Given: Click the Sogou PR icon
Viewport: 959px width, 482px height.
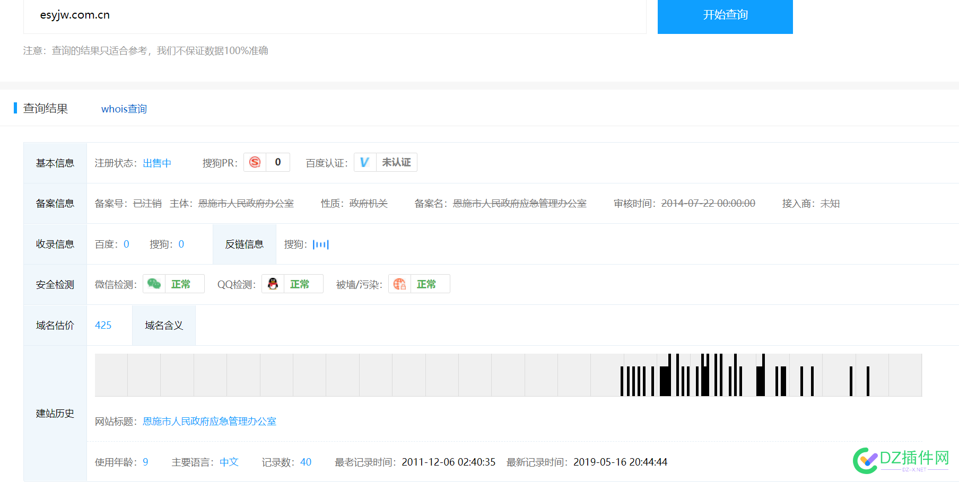Looking at the screenshot, I should click(255, 162).
